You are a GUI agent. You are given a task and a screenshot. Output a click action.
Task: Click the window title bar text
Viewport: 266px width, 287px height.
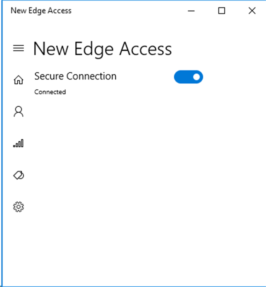41,11
